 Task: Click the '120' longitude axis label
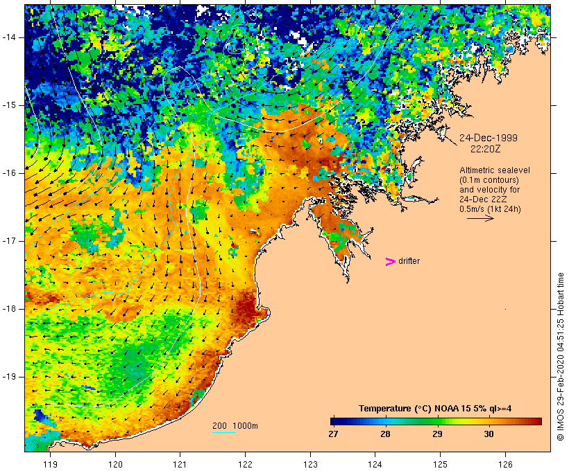pyautogui.click(x=115, y=464)
